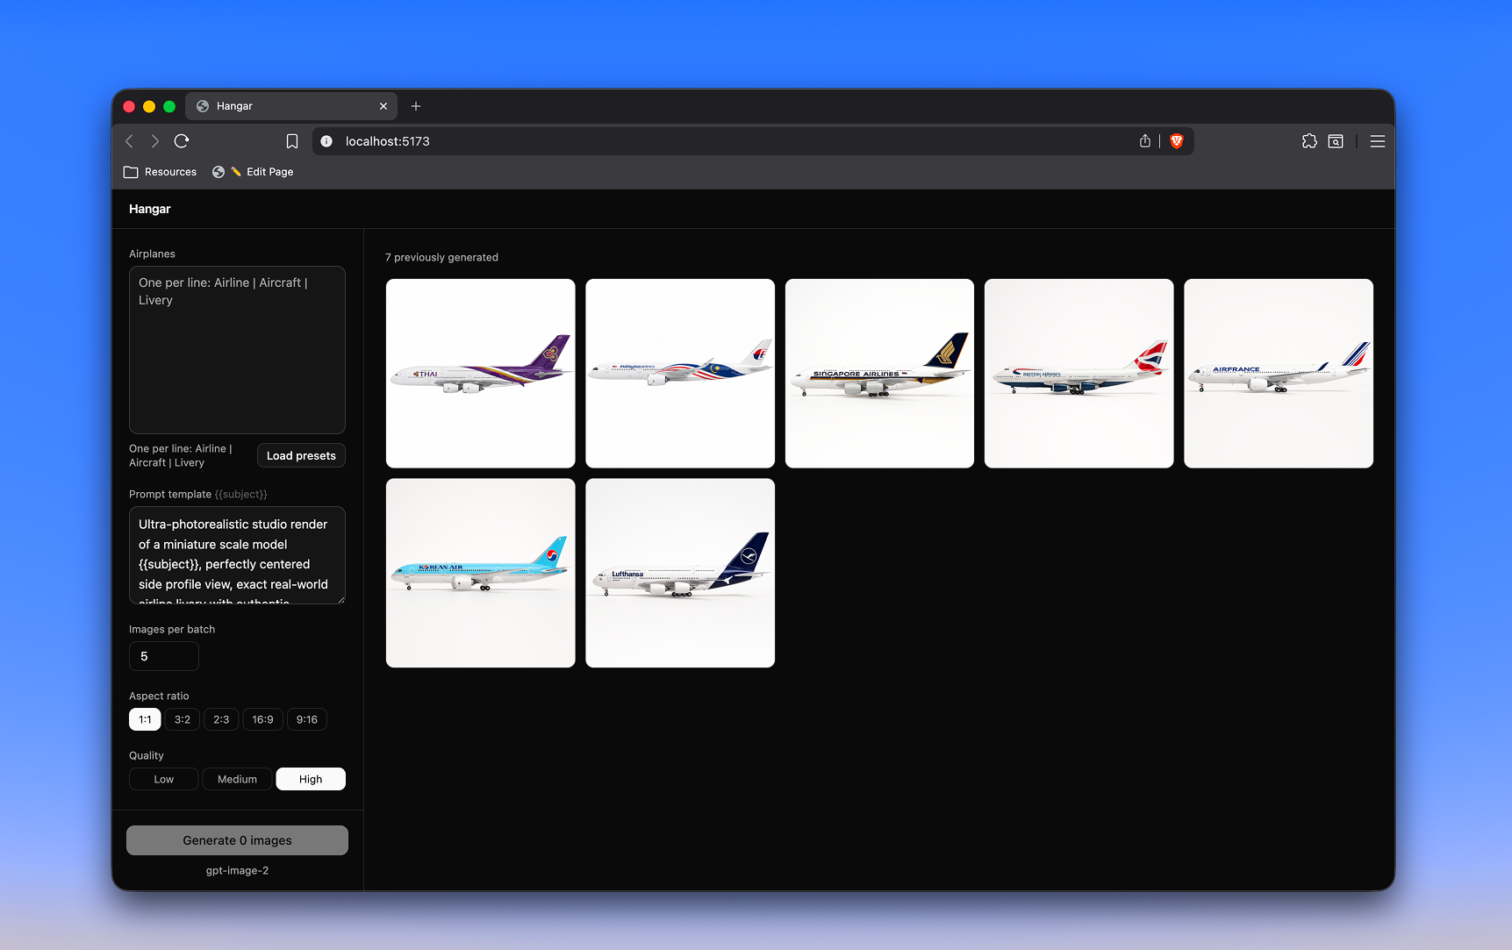Click the Images per batch field
Screen dimensions: 1512x950
164,656
